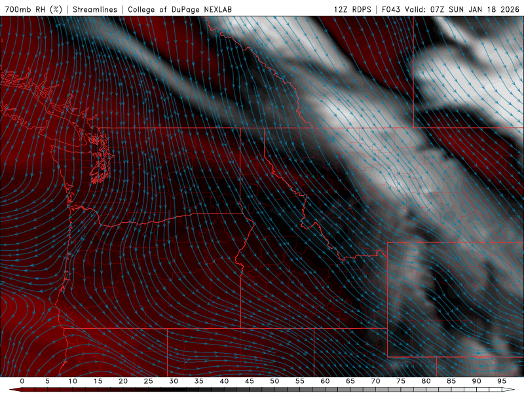Click the '12Z RDPS' model run label

(x=352, y=9)
